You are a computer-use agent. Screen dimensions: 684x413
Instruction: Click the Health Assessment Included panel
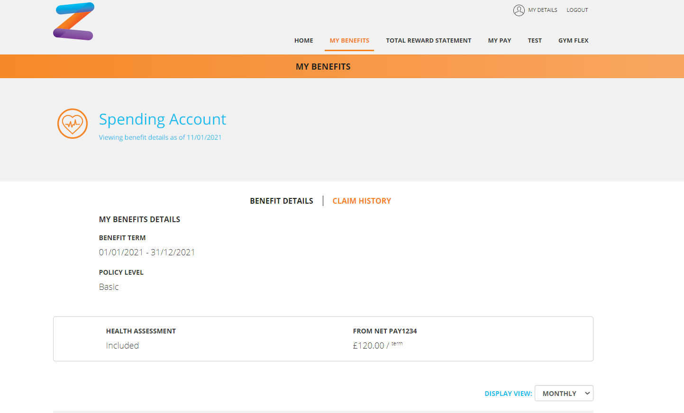click(323, 339)
